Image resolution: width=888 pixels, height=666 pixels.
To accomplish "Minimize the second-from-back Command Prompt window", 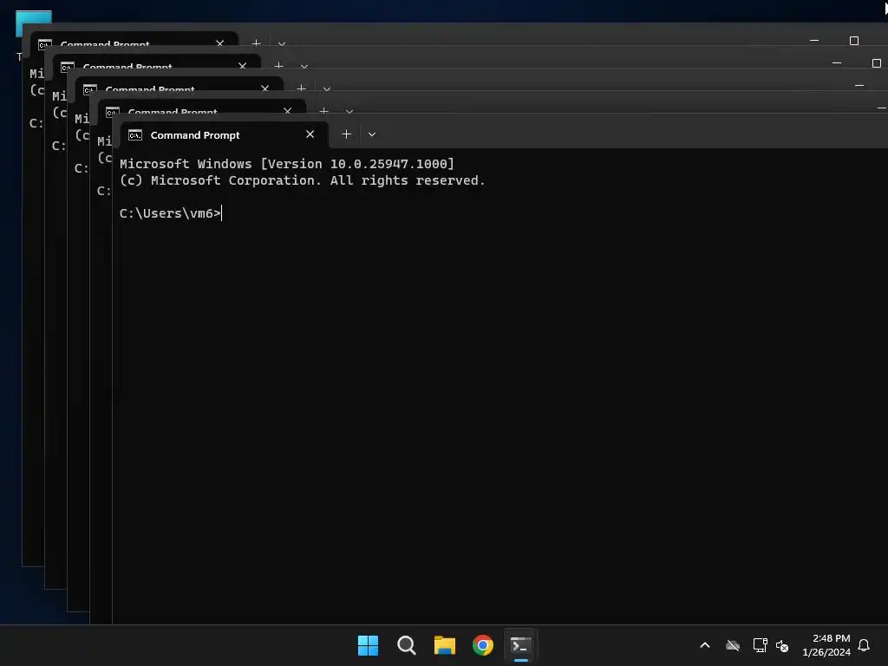I will tap(837, 62).
